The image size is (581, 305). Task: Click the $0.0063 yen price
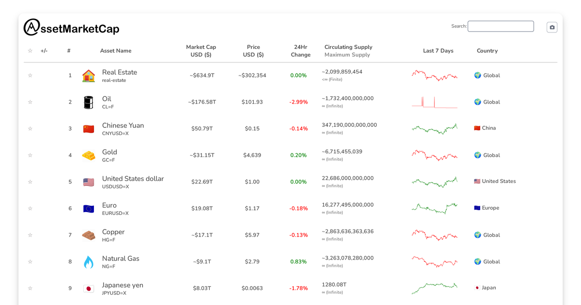click(x=252, y=289)
